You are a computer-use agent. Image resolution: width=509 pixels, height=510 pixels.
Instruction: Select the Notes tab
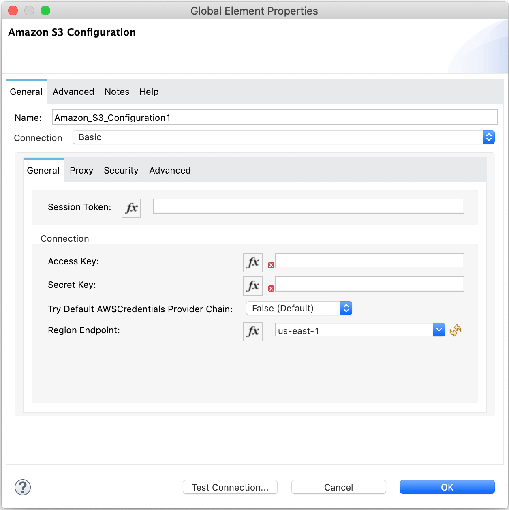117,92
